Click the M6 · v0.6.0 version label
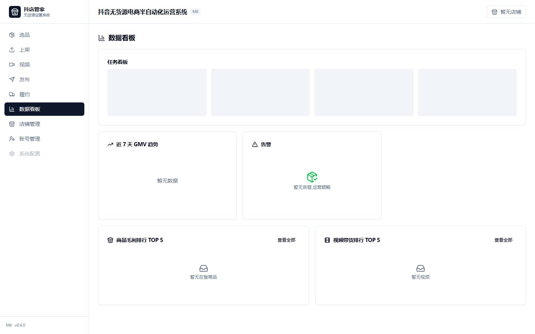This screenshot has height=334, width=535. pyautogui.click(x=16, y=325)
